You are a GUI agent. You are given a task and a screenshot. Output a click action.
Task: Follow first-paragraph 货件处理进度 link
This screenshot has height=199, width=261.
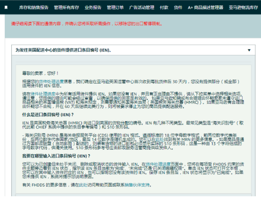51,82
